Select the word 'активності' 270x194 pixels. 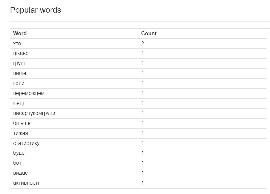click(26, 183)
